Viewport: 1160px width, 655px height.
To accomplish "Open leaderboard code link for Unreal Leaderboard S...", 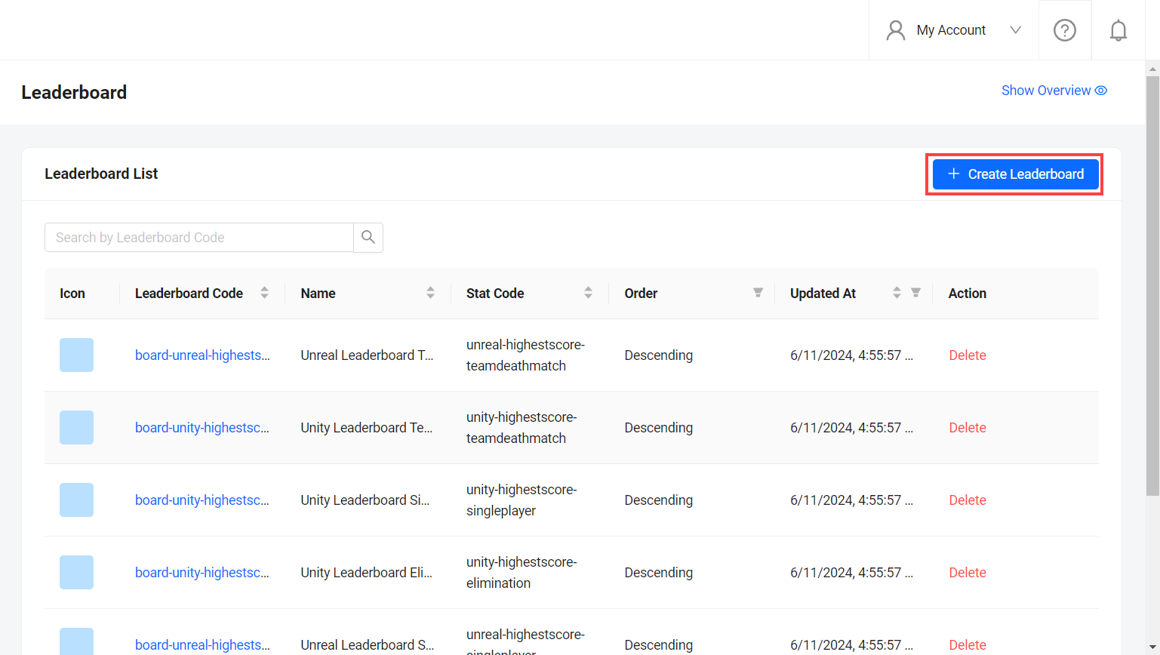I will coord(202,645).
